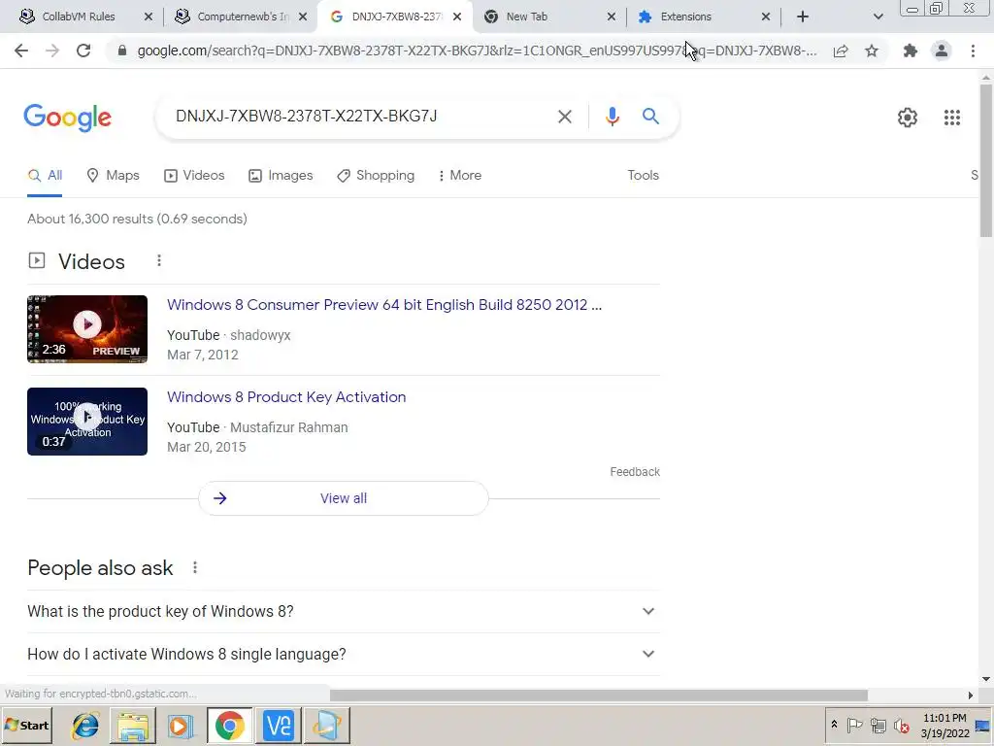Close the New Tab tab
994x746 pixels.
pos(612,17)
